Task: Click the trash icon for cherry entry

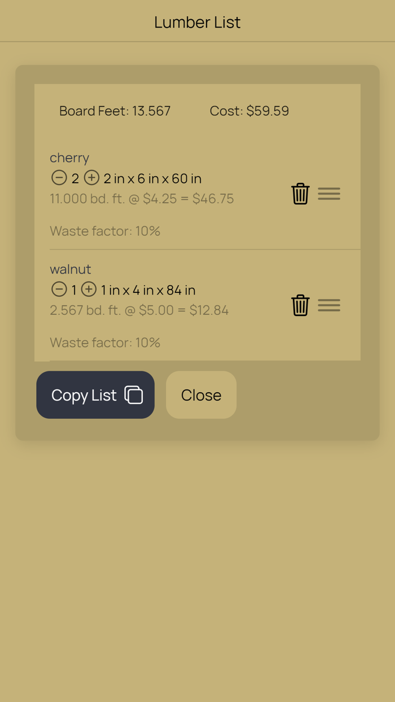Action: (x=300, y=194)
